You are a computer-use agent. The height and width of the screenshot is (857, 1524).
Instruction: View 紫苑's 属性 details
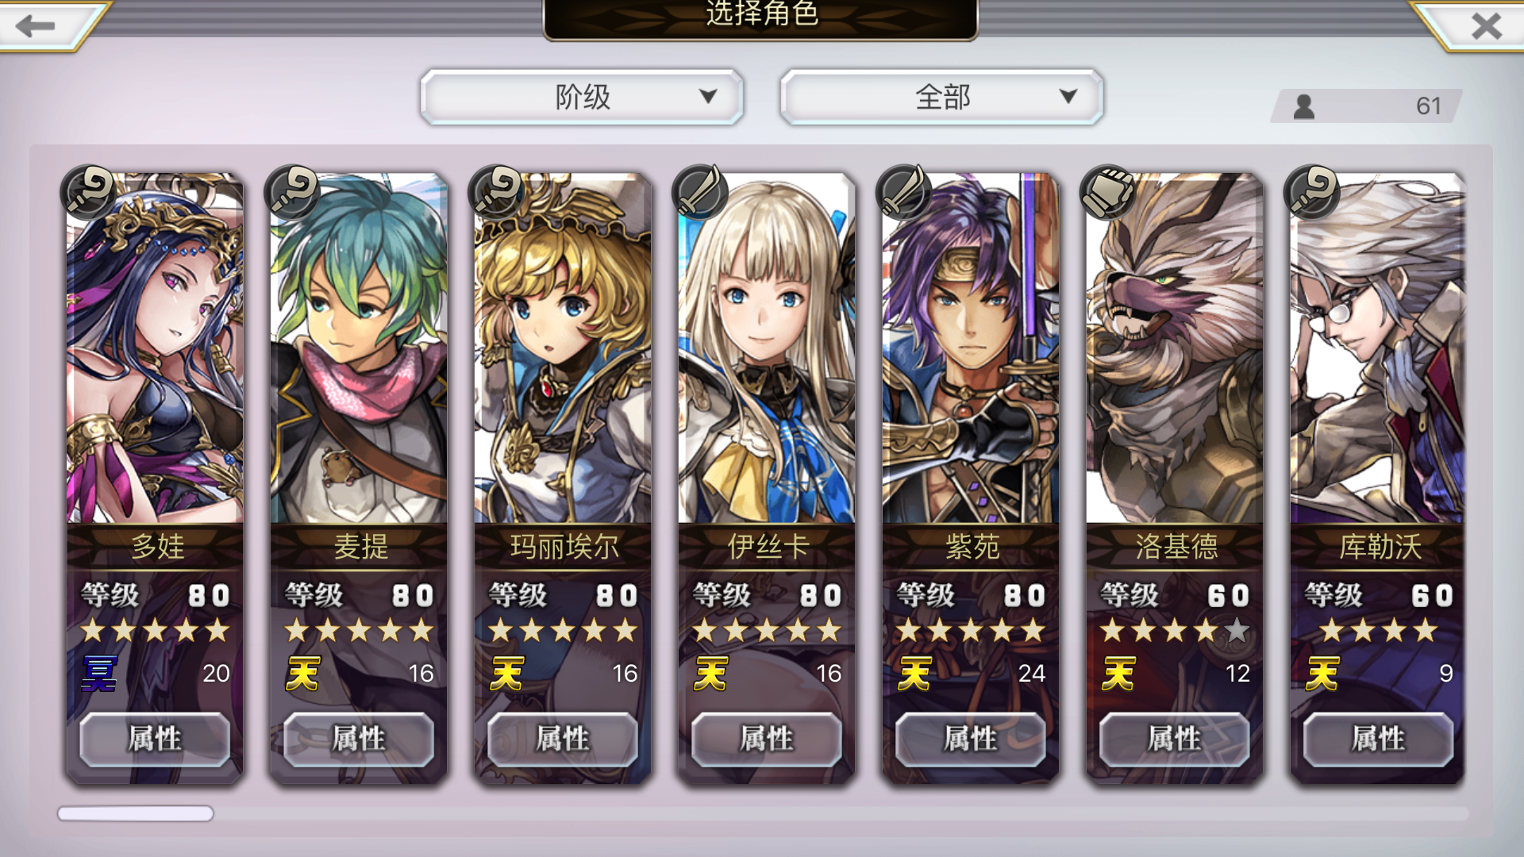click(971, 739)
